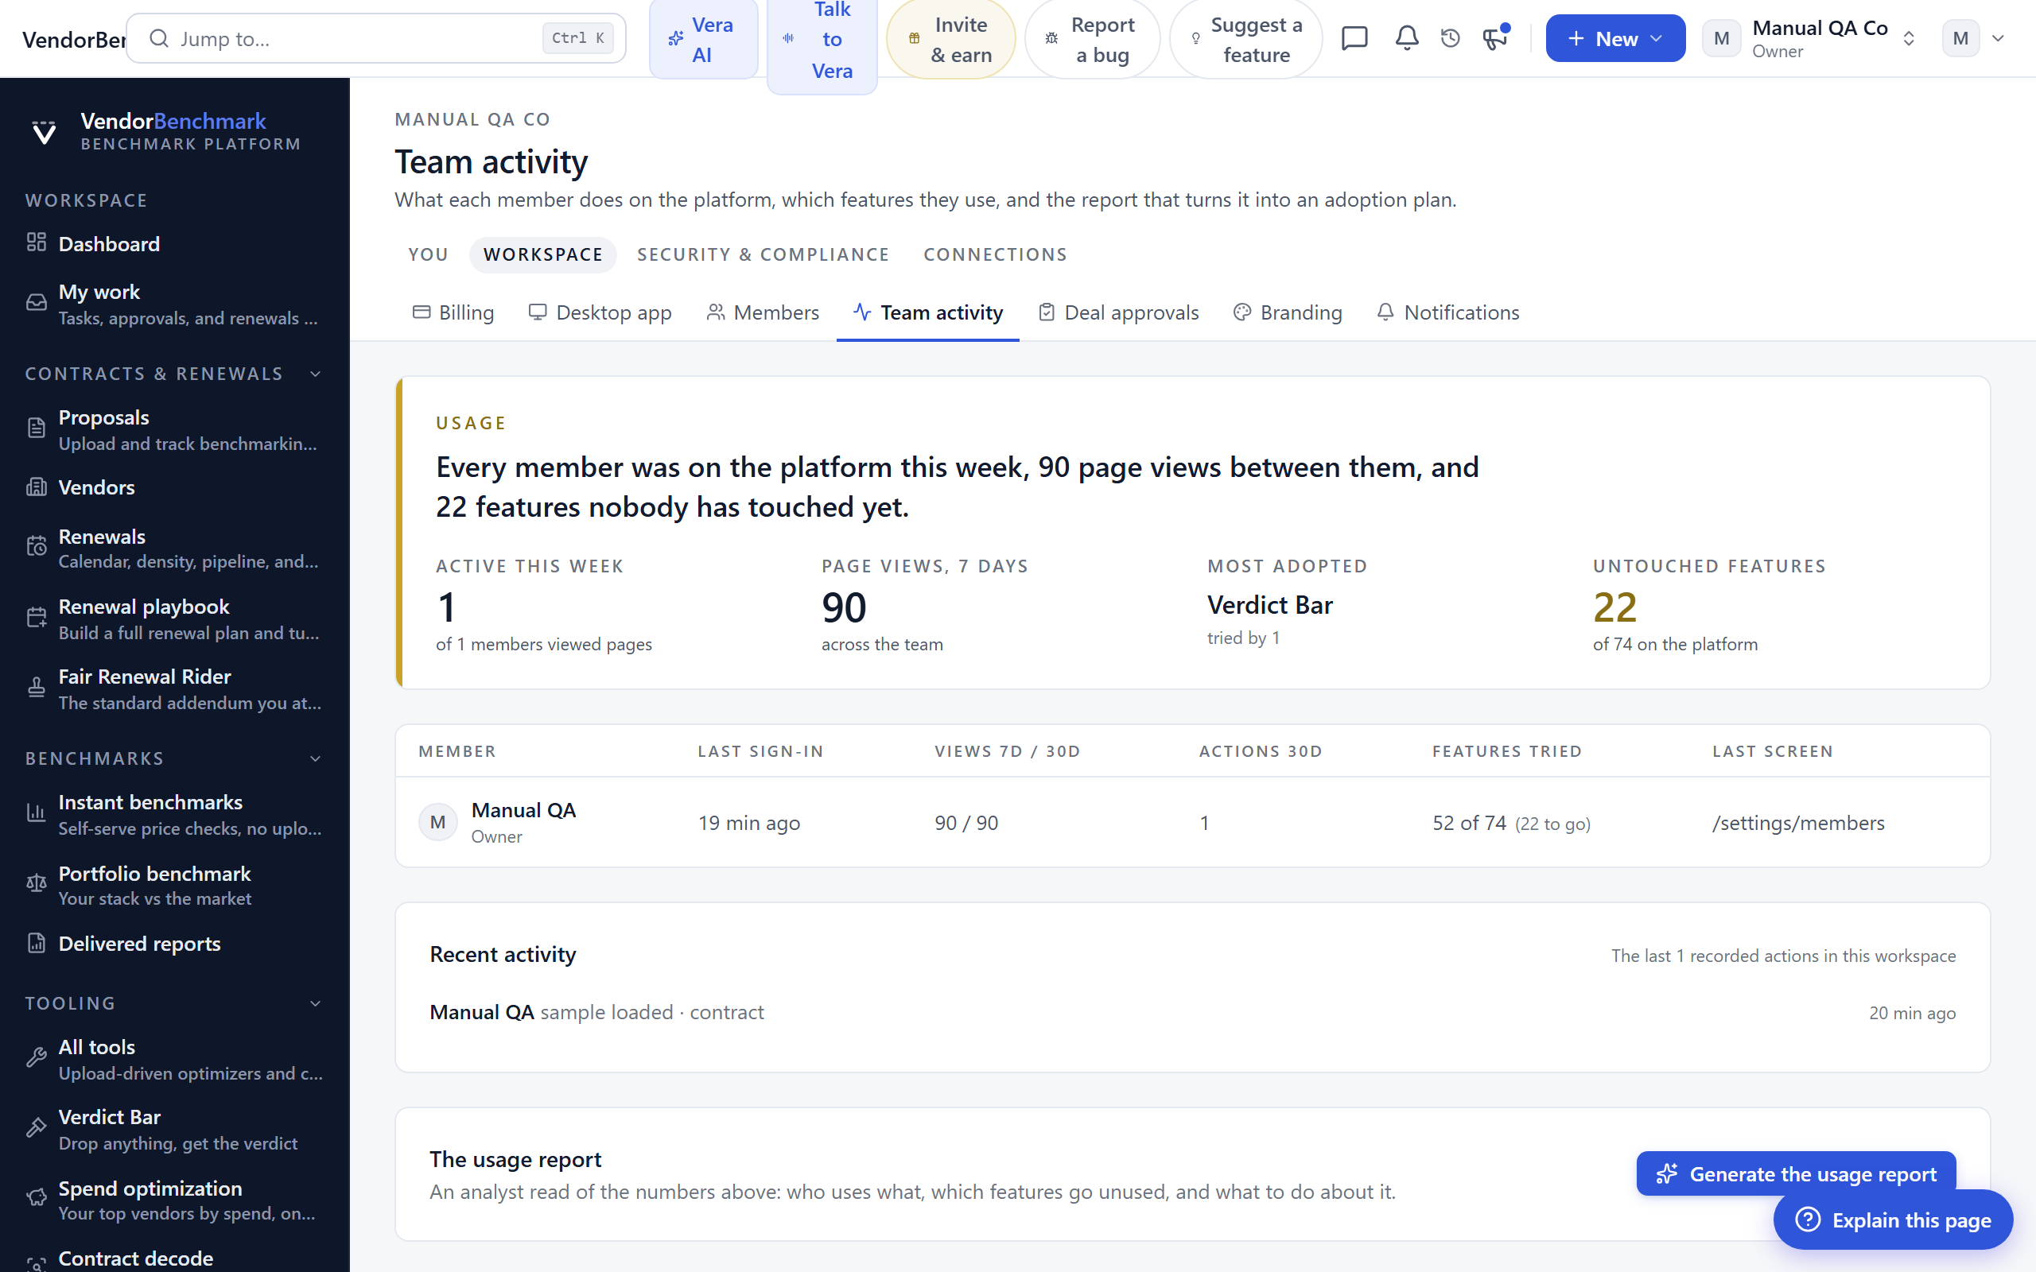Open the chat messages icon
Image resolution: width=2036 pixels, height=1272 pixels.
(x=1354, y=39)
